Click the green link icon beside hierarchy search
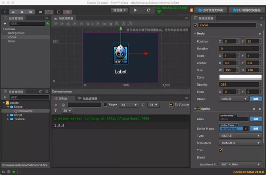The height and width of the screenshot is (175, 266). pos(48,24)
